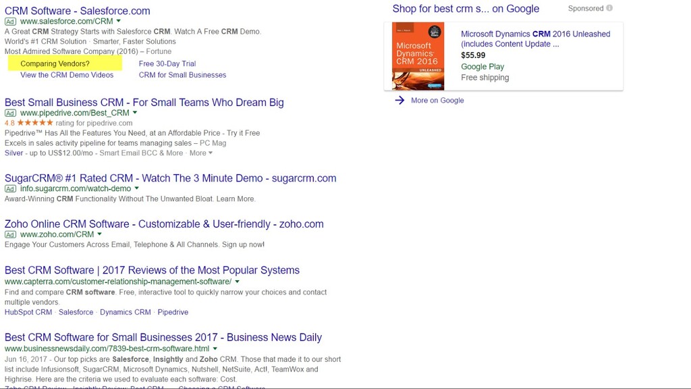Click the Sponsored info icon
Viewport: 691px width, 389px height.
(609, 8)
